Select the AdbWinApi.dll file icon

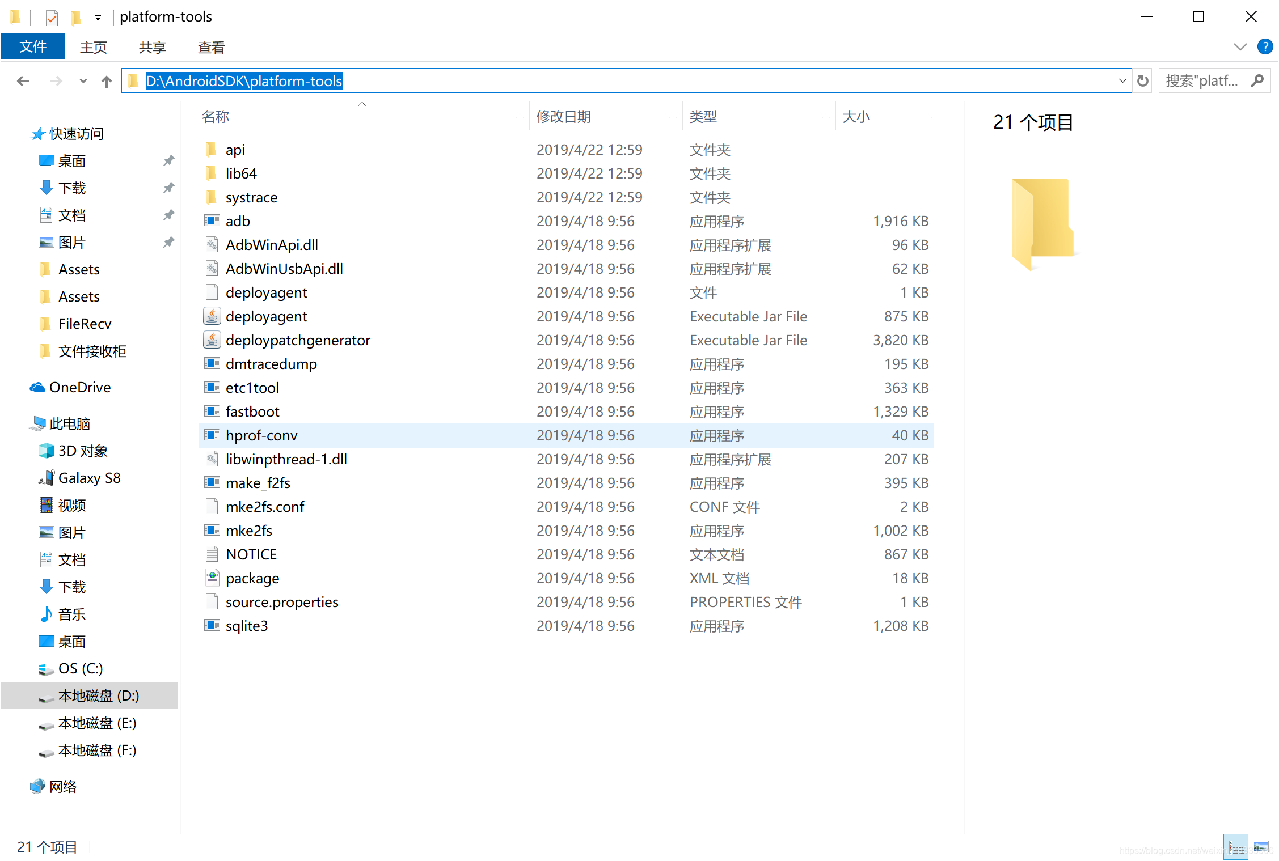(212, 245)
